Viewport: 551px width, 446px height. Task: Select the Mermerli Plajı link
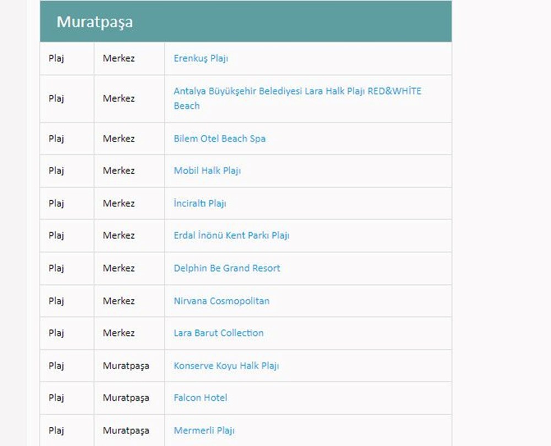pyautogui.click(x=204, y=431)
